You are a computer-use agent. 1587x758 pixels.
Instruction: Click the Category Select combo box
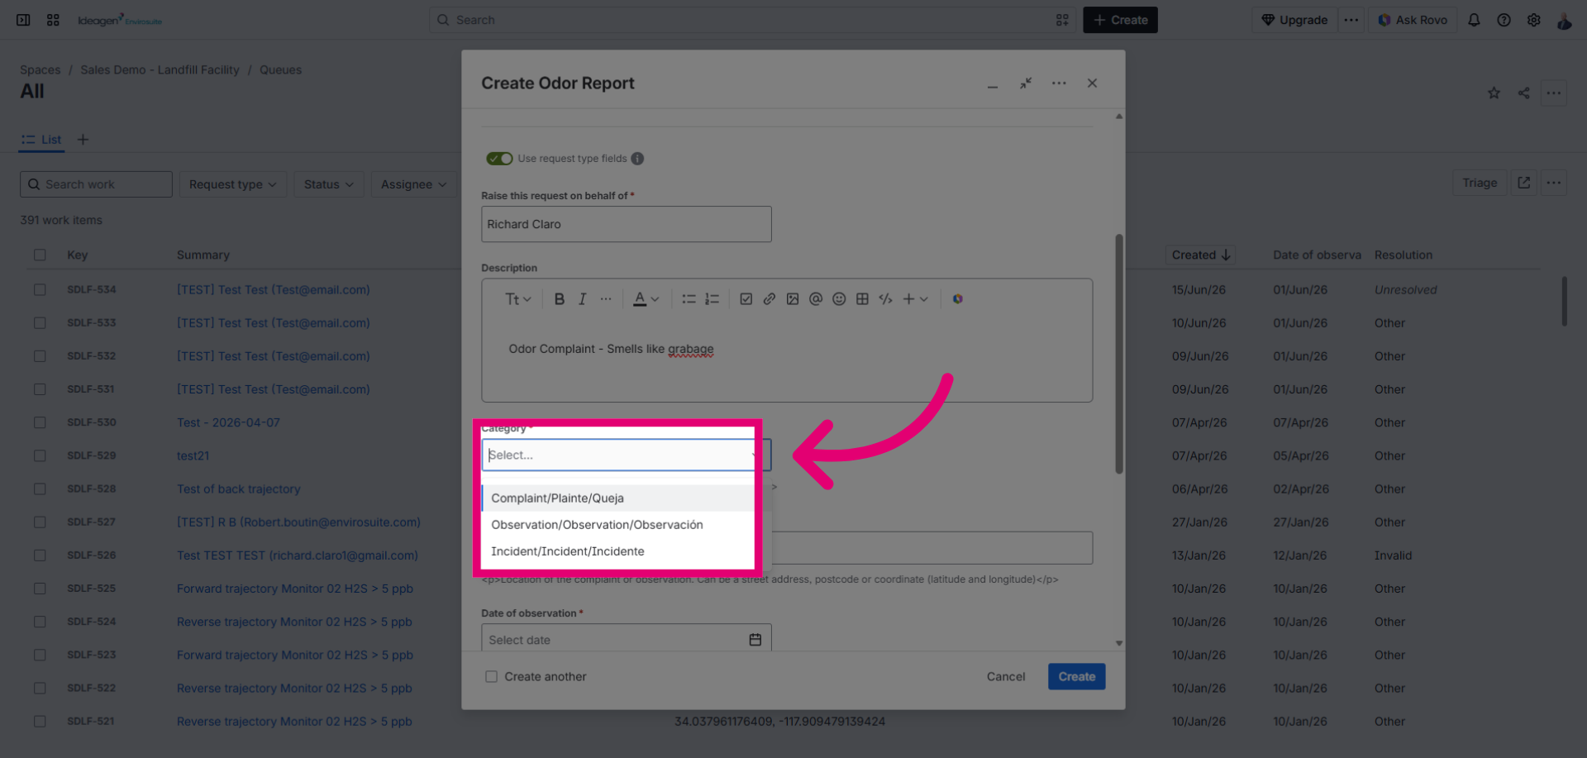click(x=626, y=455)
